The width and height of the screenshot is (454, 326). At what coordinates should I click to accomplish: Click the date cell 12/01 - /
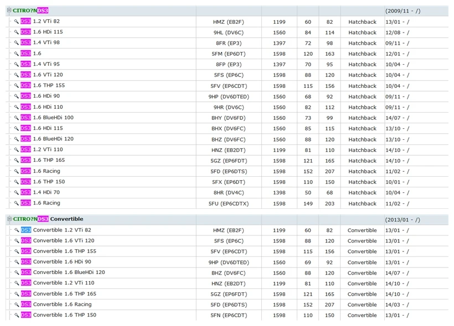click(x=398, y=54)
